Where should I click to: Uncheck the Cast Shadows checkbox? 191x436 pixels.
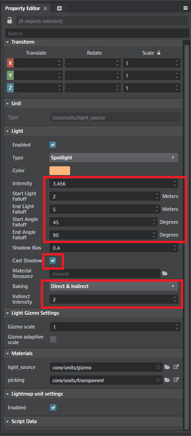pyautogui.click(x=53, y=260)
